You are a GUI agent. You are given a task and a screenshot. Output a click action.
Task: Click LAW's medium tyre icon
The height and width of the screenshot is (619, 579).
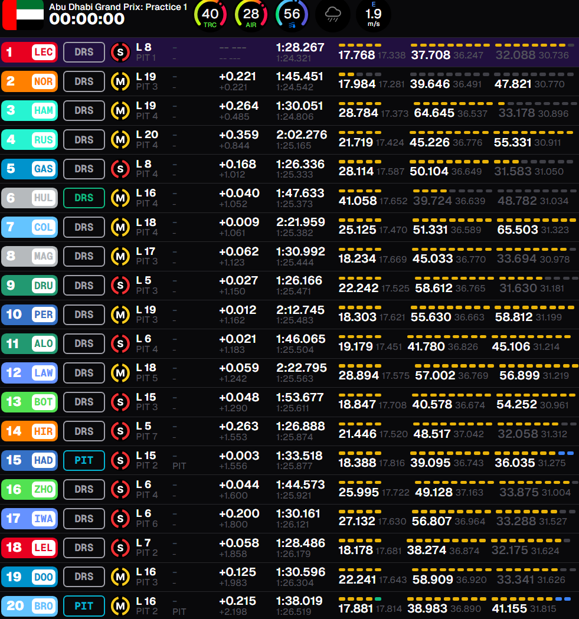click(x=120, y=373)
